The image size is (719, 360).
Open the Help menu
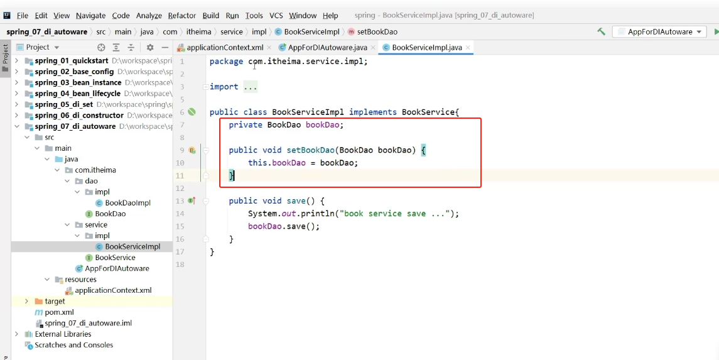pyautogui.click(x=330, y=16)
